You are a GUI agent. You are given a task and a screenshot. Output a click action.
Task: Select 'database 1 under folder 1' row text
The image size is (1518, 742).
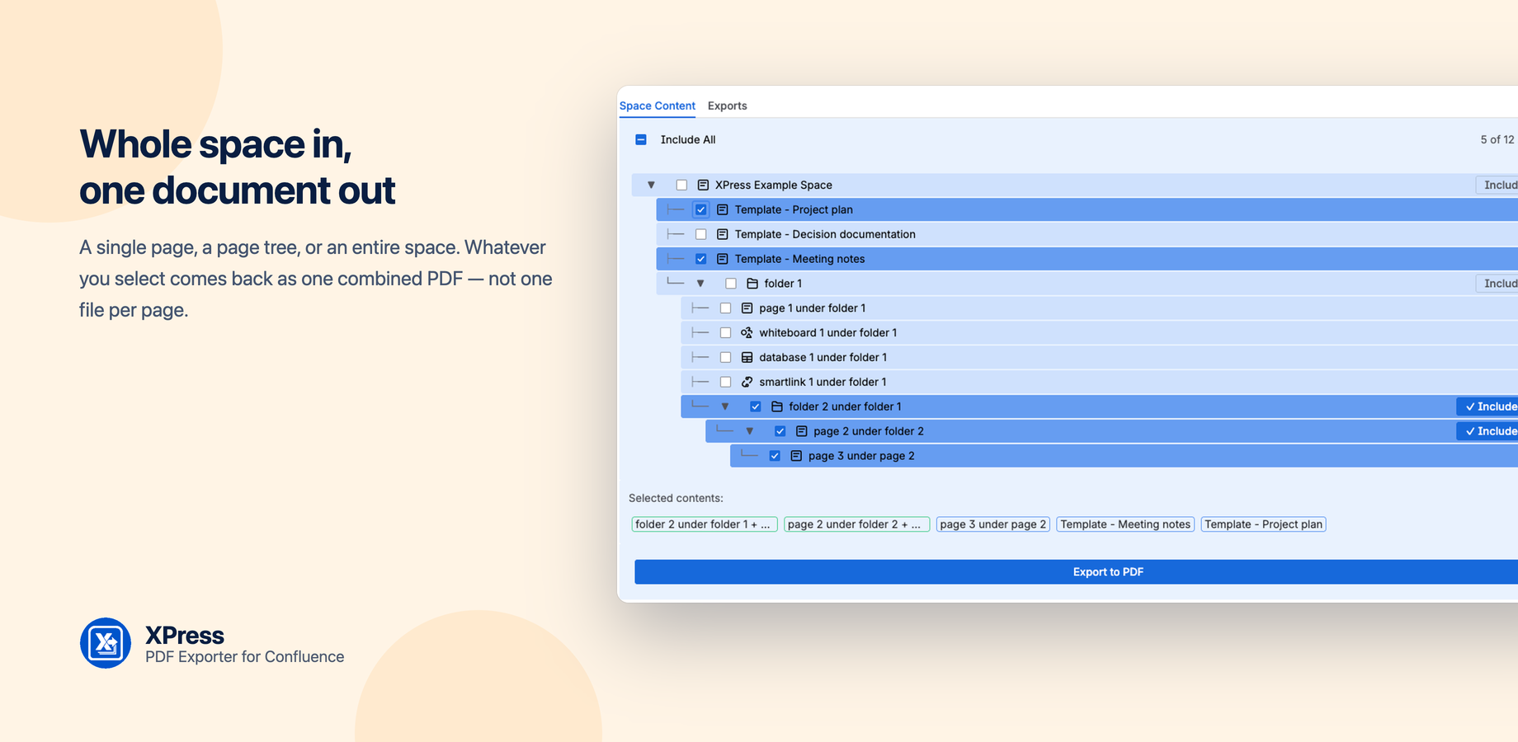[x=823, y=358]
